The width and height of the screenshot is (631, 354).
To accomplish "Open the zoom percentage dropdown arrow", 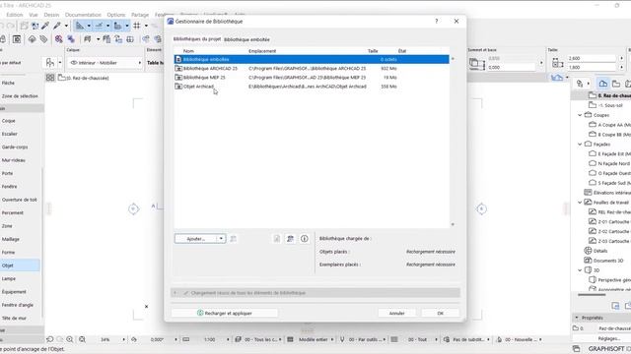I will tap(123, 339).
